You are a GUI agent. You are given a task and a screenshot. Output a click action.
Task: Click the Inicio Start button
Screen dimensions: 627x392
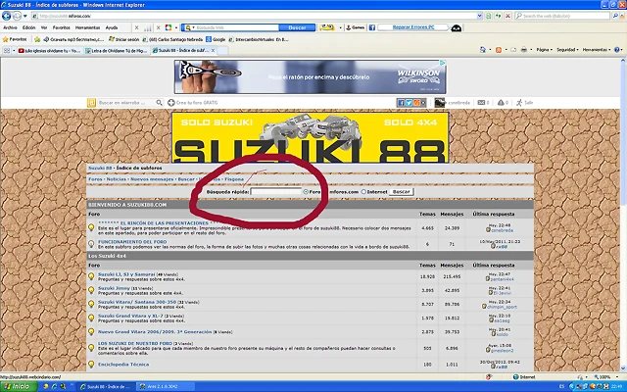coord(19,386)
